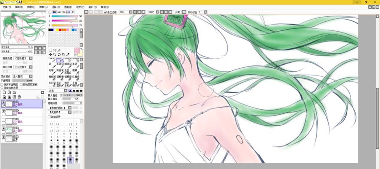Open the 文件(F) menu
Screen dimensions: 380x169
[6, 7]
